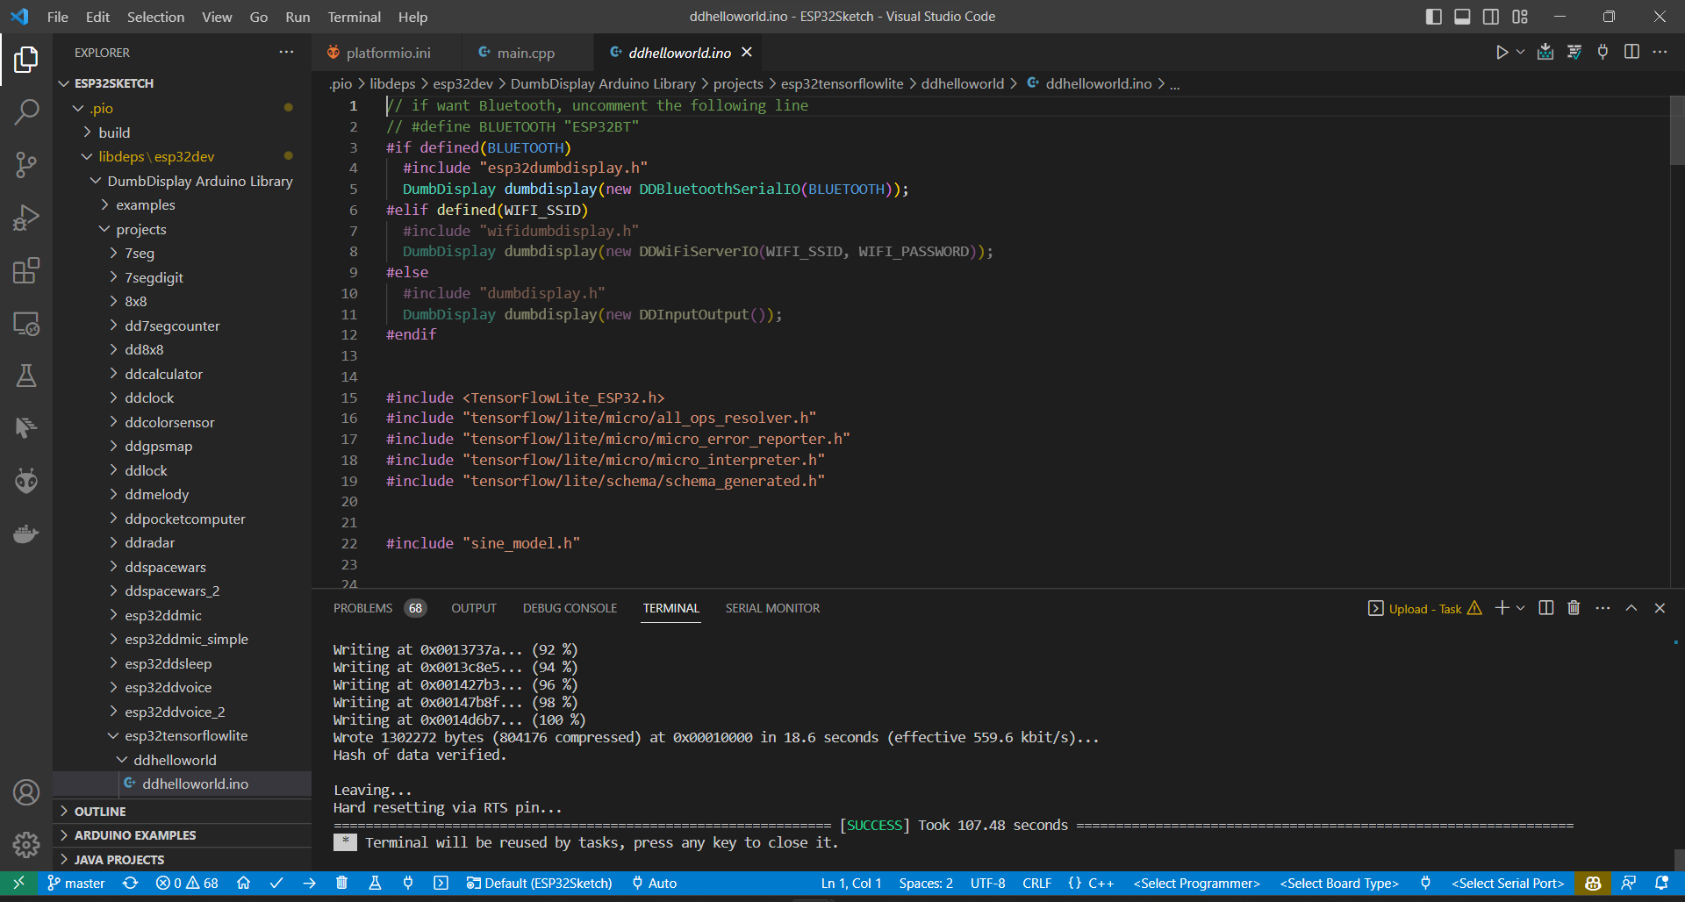Click PlatformIO Clean trash in status bar
The image size is (1685, 902).
[x=342, y=884]
